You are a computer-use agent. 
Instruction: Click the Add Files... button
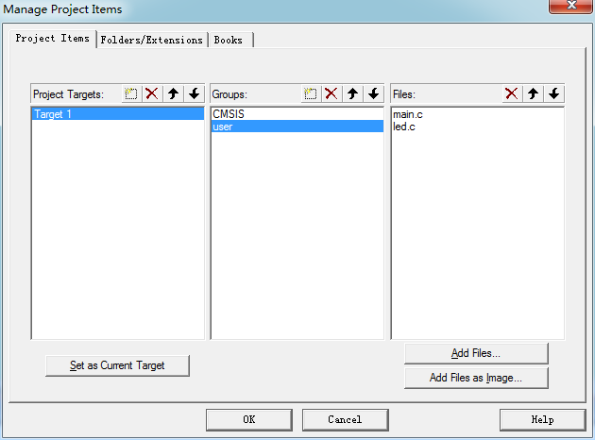coord(476,353)
